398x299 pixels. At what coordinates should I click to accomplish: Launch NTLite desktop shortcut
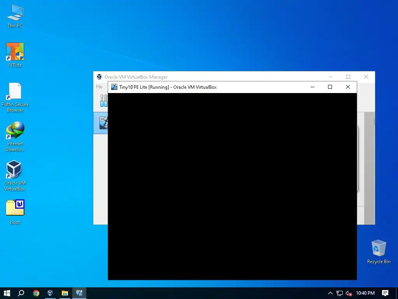(15, 55)
